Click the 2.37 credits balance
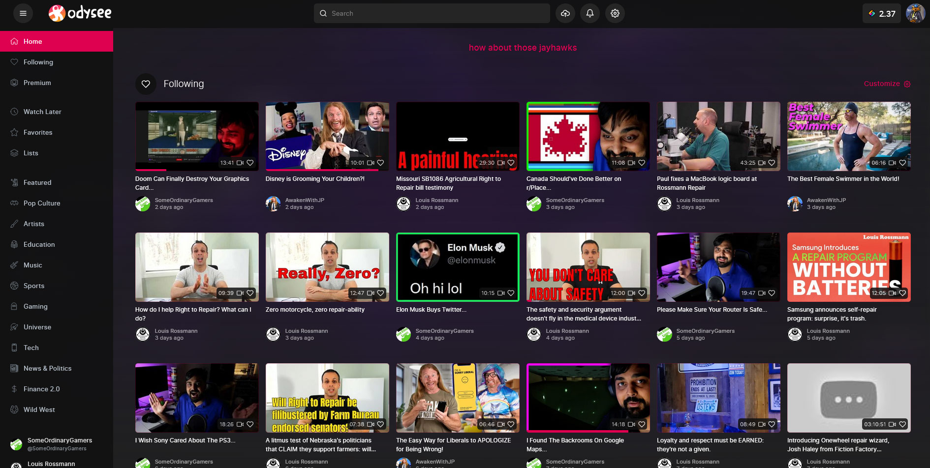The width and height of the screenshot is (930, 468). pyautogui.click(x=882, y=13)
